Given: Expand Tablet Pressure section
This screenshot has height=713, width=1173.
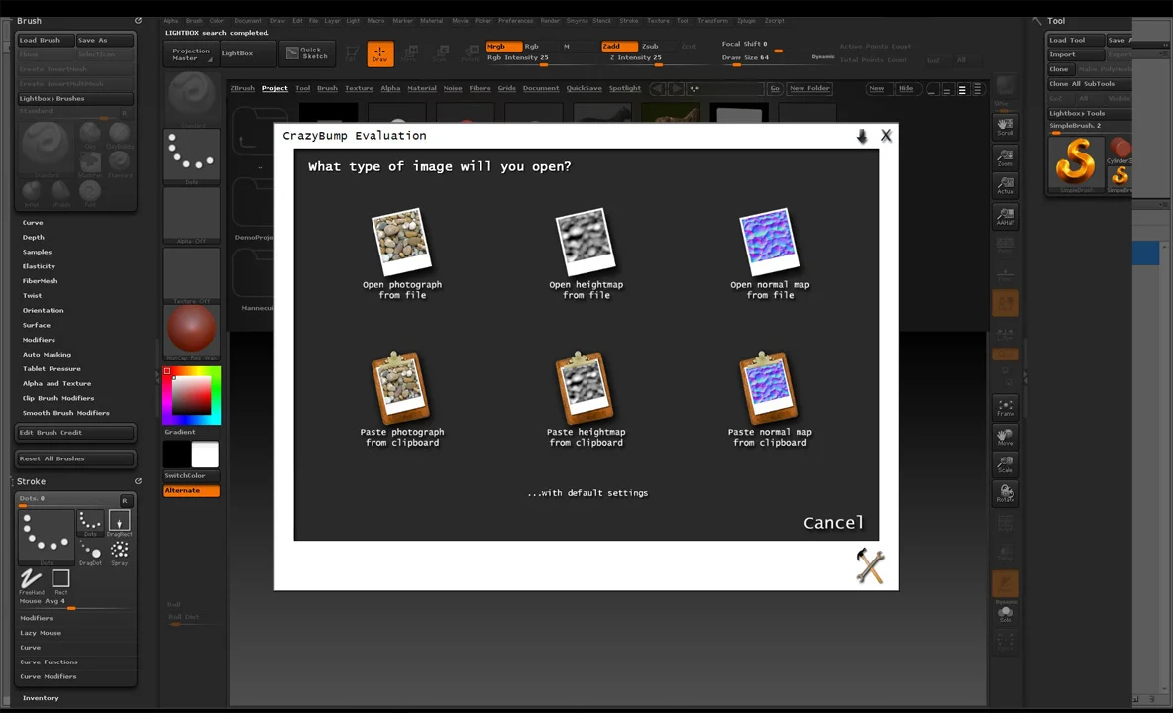Looking at the screenshot, I should click(52, 369).
